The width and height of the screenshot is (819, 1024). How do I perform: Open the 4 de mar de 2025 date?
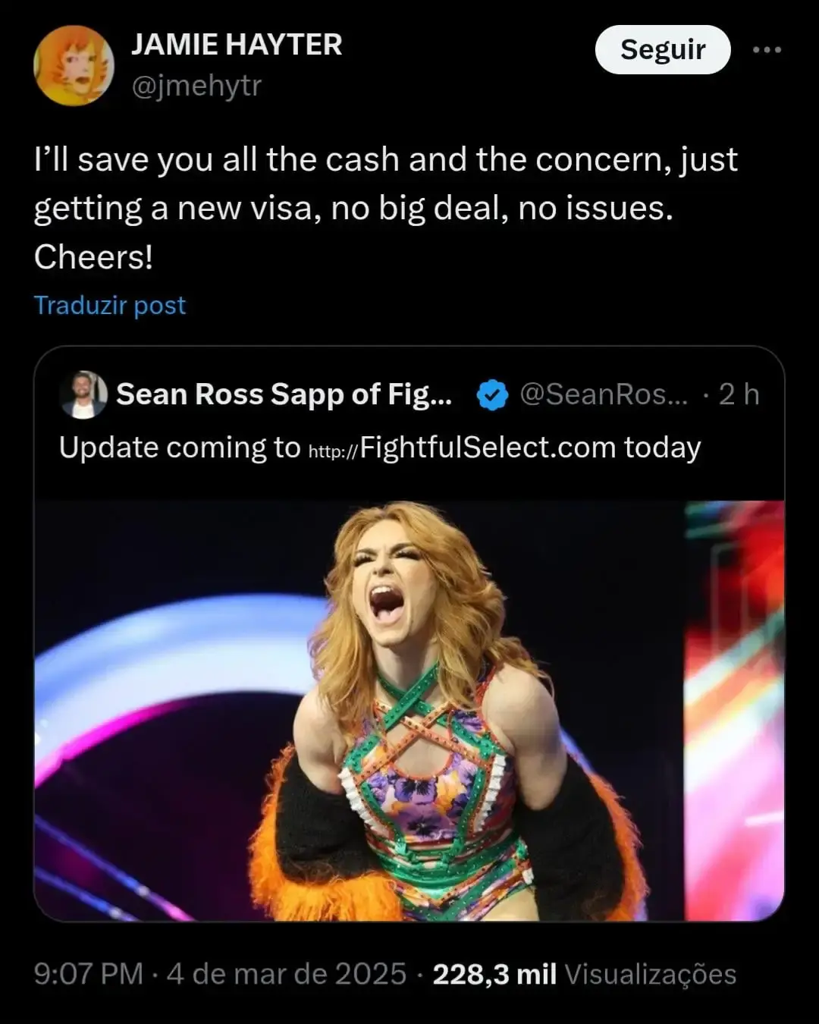[x=287, y=974]
